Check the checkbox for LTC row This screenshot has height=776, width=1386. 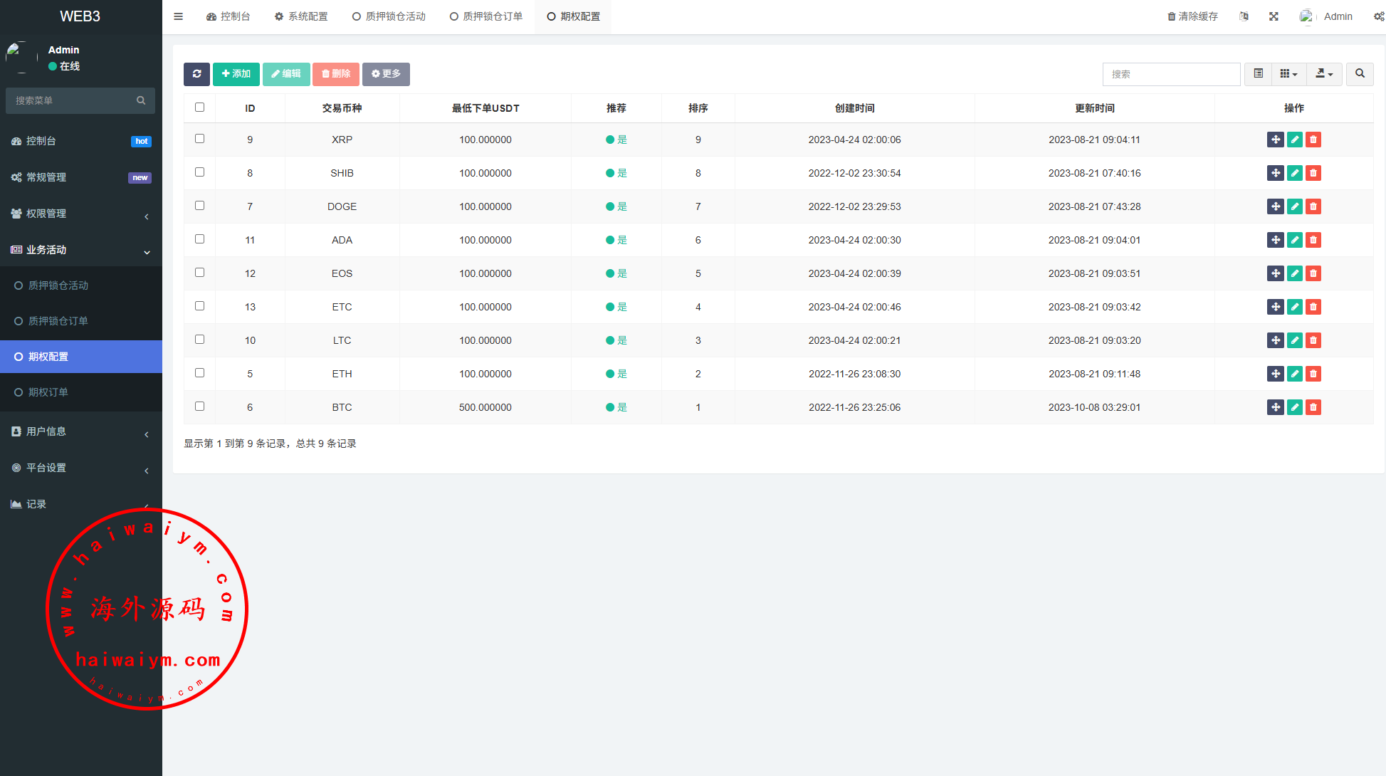coord(199,340)
